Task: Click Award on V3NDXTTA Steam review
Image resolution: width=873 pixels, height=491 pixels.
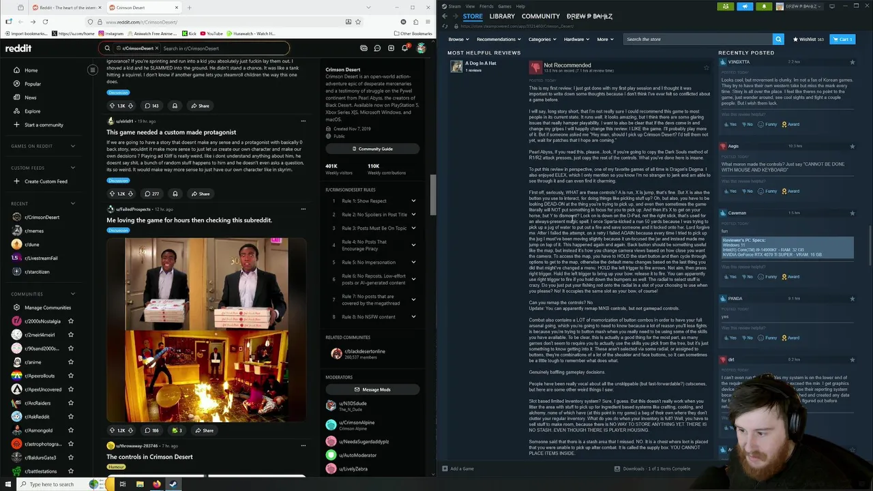Action: (790, 124)
